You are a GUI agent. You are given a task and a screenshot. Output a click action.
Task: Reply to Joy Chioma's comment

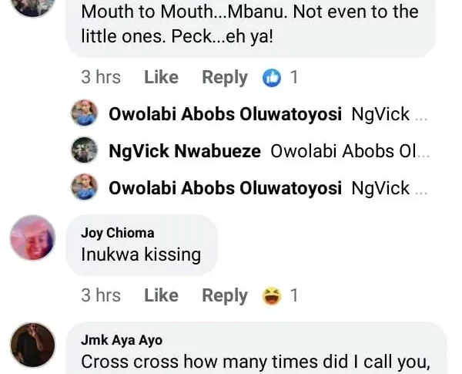coord(224,295)
